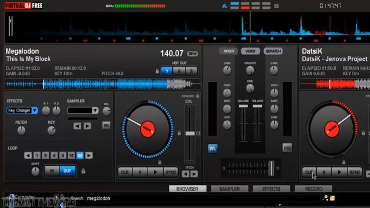
Task: Switch to the VIDEO panel tab
Action: [x=250, y=51]
